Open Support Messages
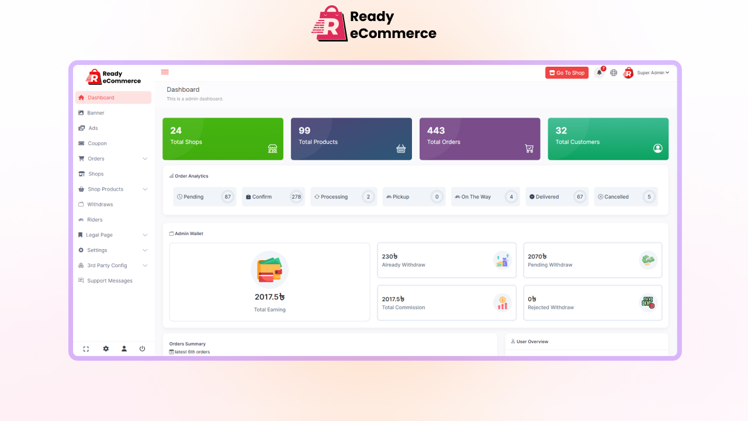748x421 pixels. click(110, 281)
